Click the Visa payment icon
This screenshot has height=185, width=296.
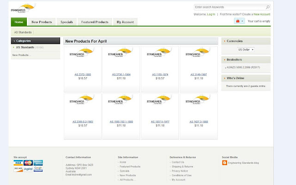click(x=18, y=163)
